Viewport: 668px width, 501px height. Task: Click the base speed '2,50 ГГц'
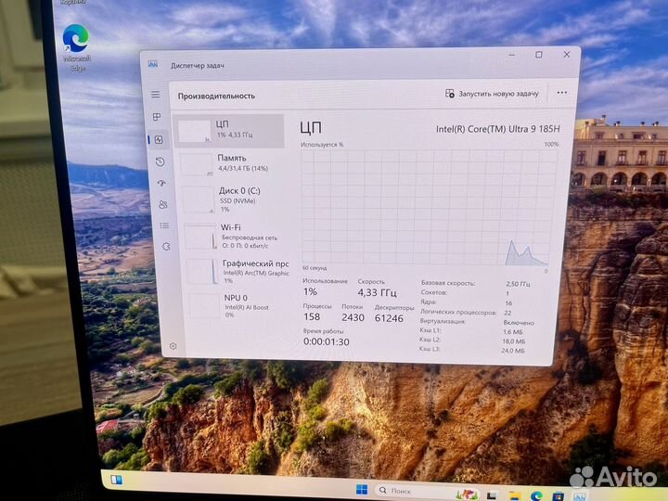[518, 284]
